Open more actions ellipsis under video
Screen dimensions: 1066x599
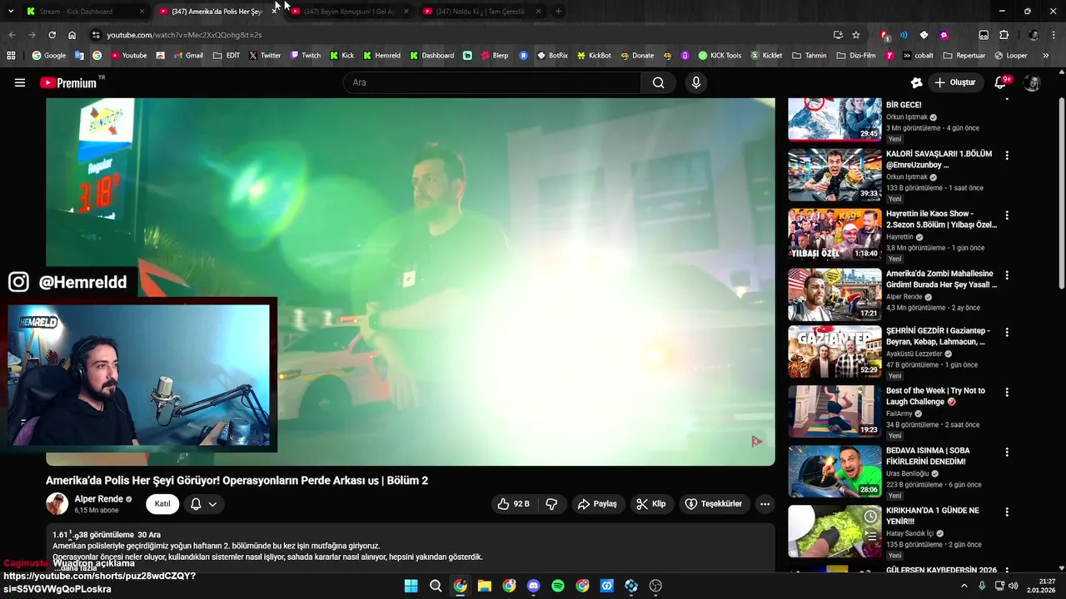(765, 503)
